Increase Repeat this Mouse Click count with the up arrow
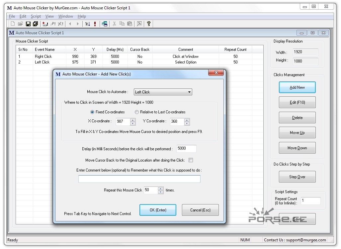The width and height of the screenshot is (341, 249). [x=160, y=189]
